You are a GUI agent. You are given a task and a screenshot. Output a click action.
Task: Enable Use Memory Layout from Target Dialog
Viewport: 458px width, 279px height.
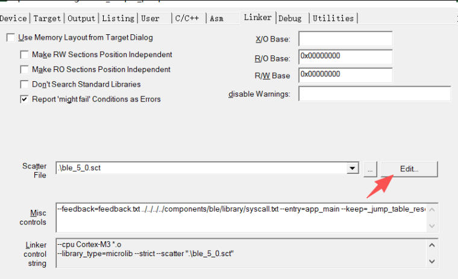10,38
